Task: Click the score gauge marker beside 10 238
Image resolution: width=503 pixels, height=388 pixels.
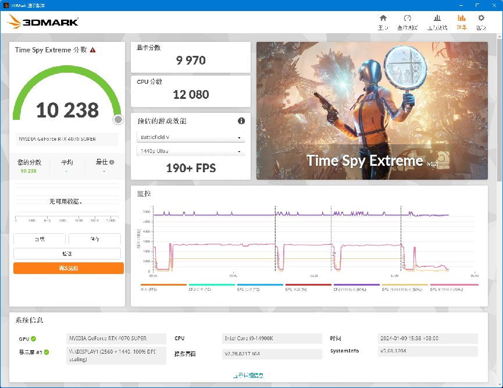Action: coord(118,119)
